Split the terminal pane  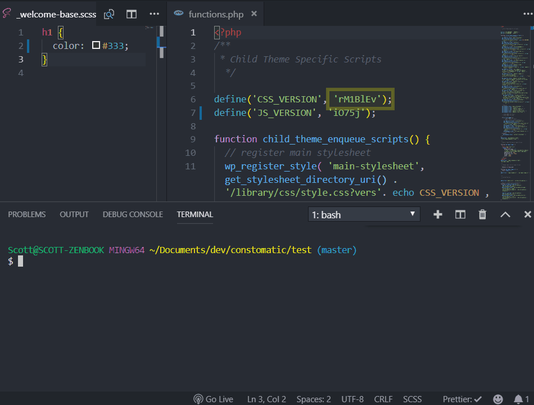coord(460,214)
